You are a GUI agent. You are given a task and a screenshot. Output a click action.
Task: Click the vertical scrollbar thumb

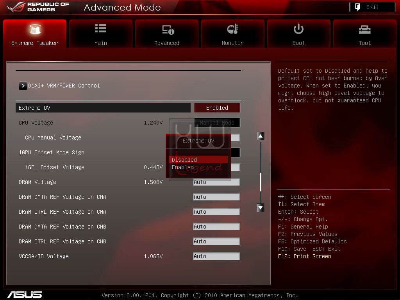(x=261, y=182)
